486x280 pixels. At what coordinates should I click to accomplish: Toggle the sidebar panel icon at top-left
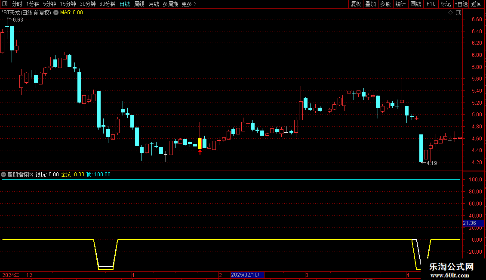pyautogui.click(x=5, y=4)
